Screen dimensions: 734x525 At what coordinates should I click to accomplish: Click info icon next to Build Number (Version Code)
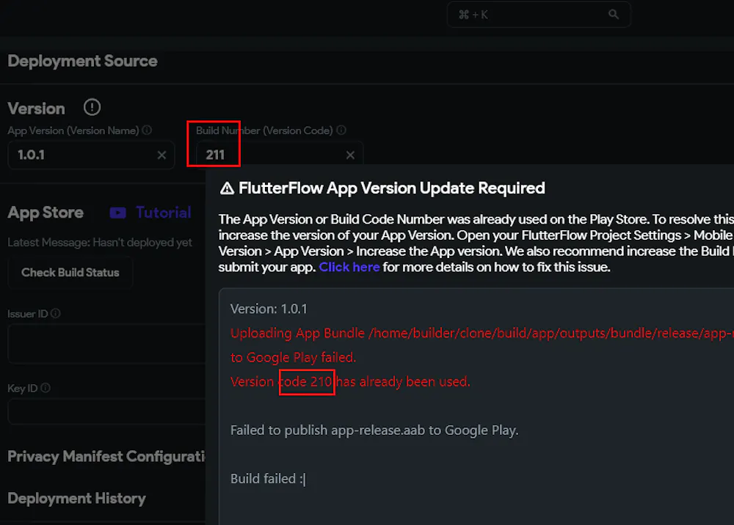pyautogui.click(x=341, y=130)
